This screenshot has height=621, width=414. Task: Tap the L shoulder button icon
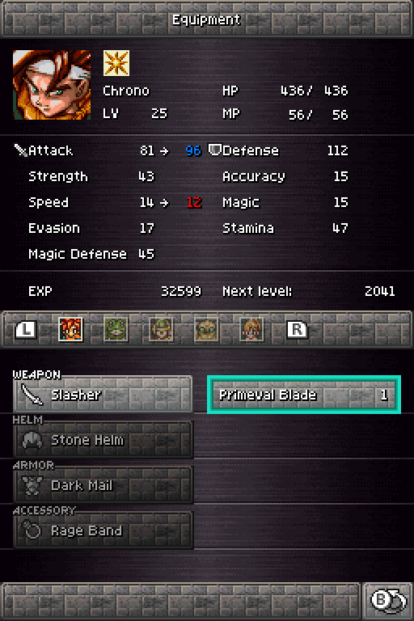tap(26, 330)
